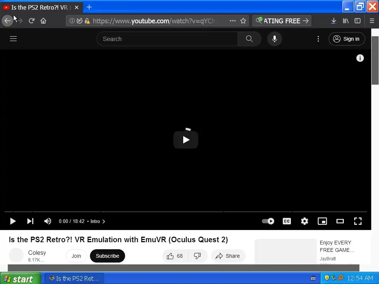Open the orange magnifier tray icon
This screenshot has width=379, height=284.
tap(341, 278)
